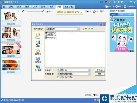Click the Recent places icon
Screen dimensions: 137x103
click(x=38, y=36)
